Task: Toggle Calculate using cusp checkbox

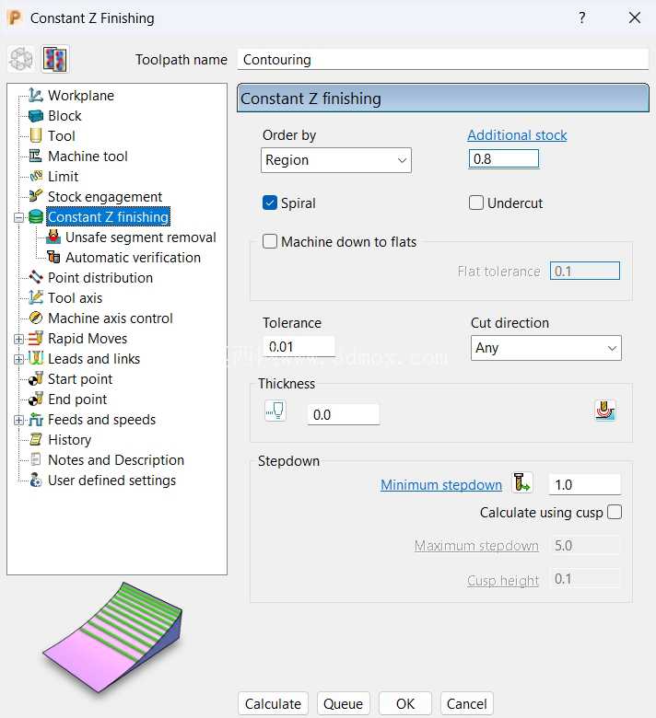Action: 615,512
